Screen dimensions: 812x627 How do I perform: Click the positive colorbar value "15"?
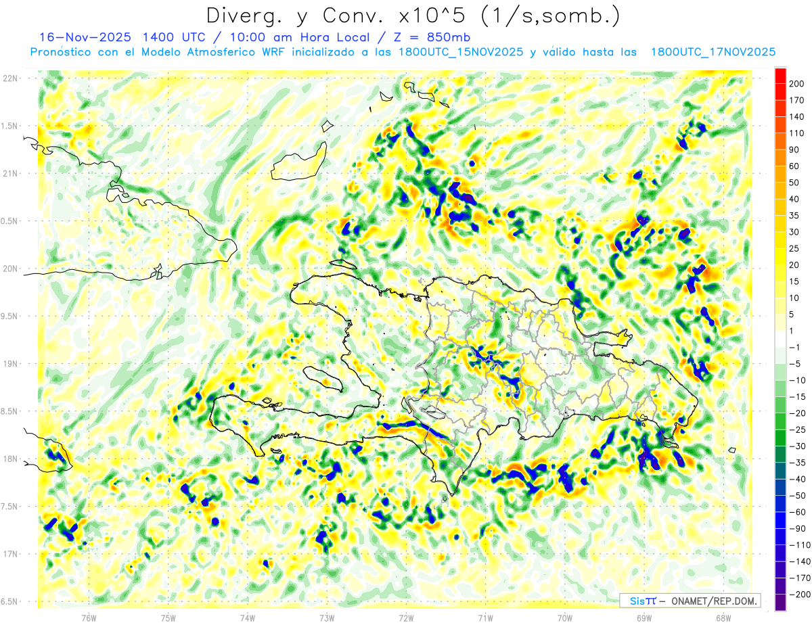(x=794, y=281)
